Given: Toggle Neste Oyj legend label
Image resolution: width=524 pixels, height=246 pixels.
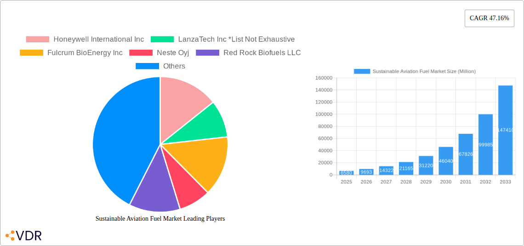Looking at the screenshot, I should pyautogui.click(x=173, y=52).
